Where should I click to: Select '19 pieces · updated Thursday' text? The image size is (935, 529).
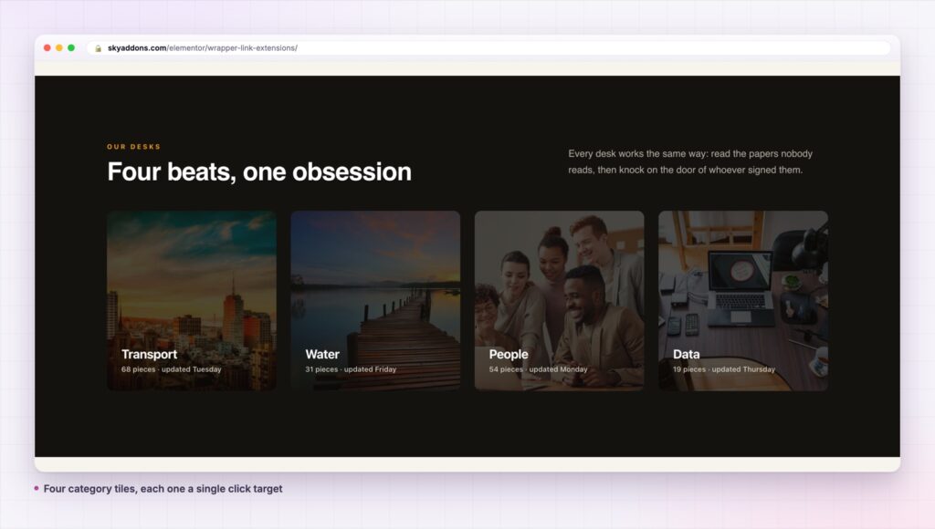pos(724,369)
